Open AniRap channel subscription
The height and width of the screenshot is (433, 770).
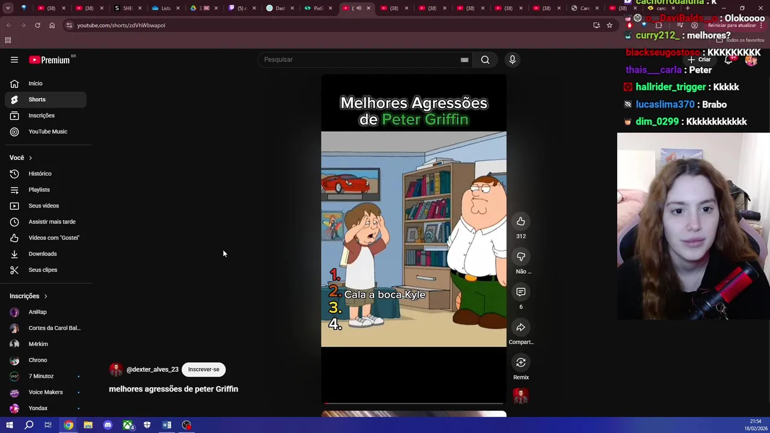point(46,312)
